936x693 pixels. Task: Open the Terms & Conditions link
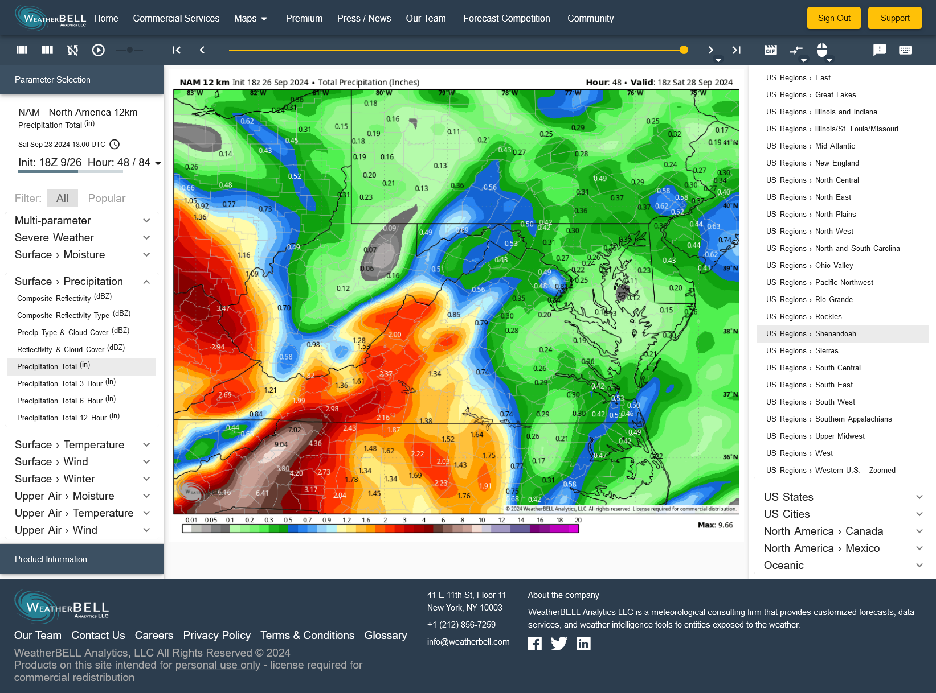coord(308,636)
